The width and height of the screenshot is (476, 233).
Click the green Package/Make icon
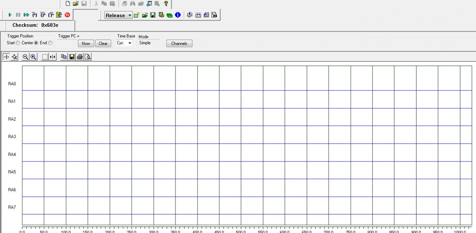pyautogui.click(x=170, y=15)
